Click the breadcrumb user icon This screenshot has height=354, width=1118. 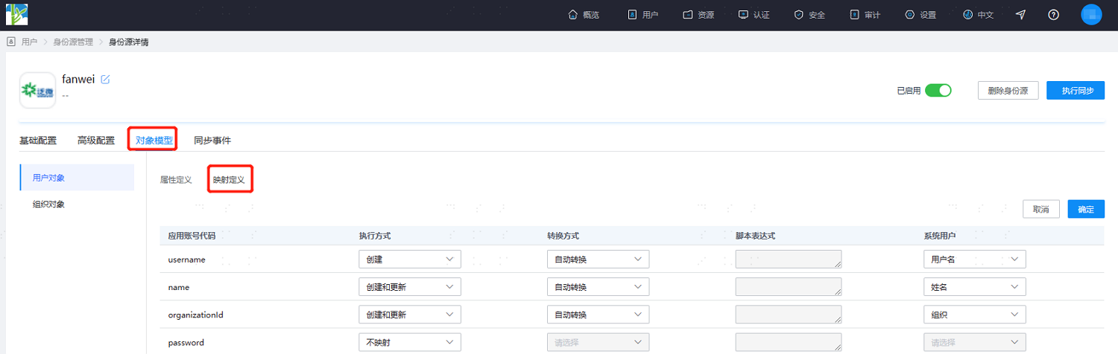(10, 42)
